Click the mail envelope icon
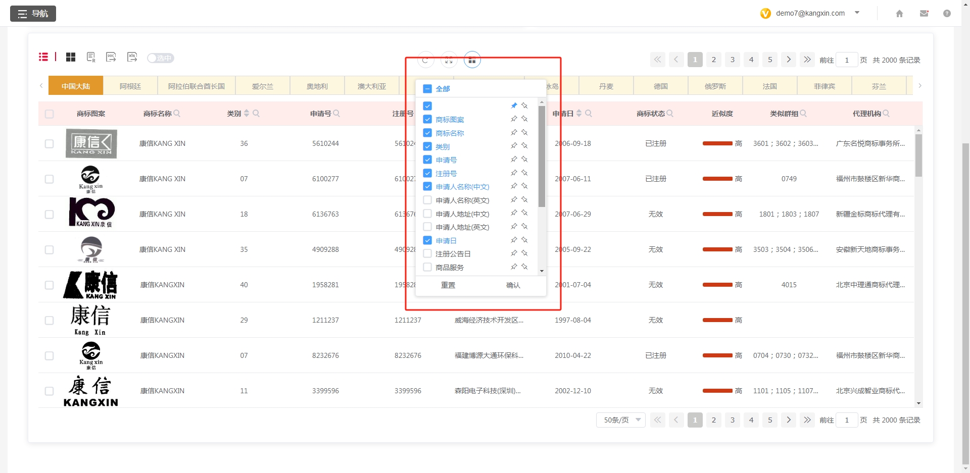This screenshot has height=473, width=970. point(924,14)
